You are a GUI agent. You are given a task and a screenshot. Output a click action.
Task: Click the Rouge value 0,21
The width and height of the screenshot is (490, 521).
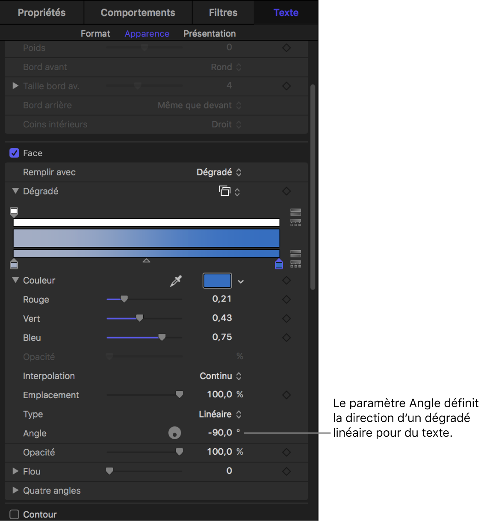(x=222, y=299)
